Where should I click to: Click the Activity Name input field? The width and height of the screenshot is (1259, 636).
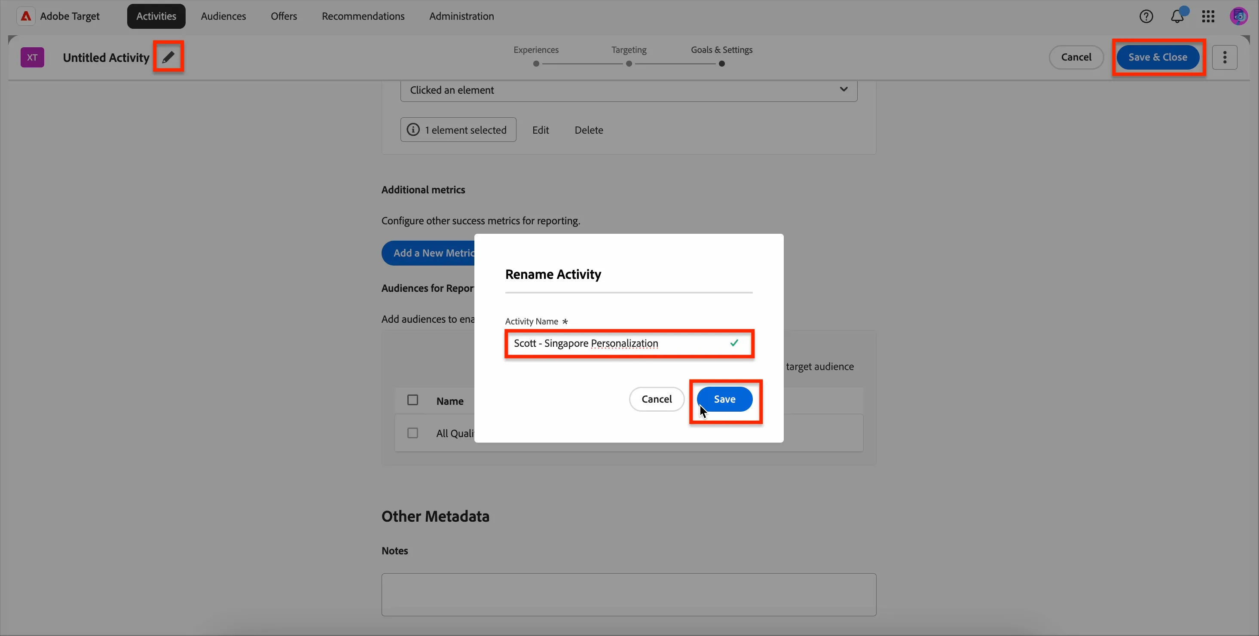click(x=629, y=343)
